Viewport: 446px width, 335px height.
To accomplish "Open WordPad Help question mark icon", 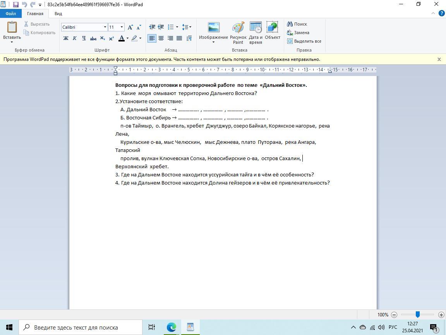I will [441, 14].
